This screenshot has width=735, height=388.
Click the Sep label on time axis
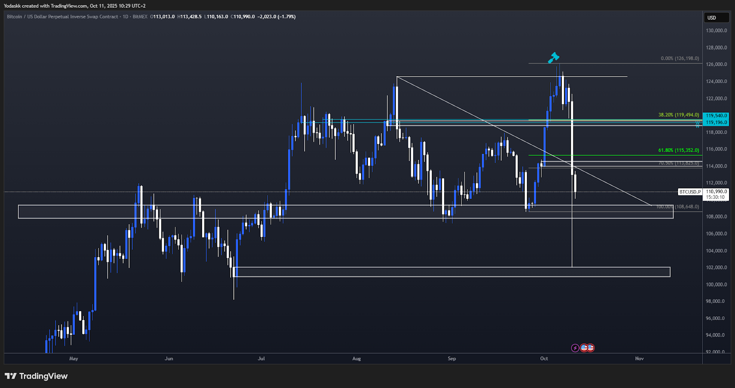[452, 359]
